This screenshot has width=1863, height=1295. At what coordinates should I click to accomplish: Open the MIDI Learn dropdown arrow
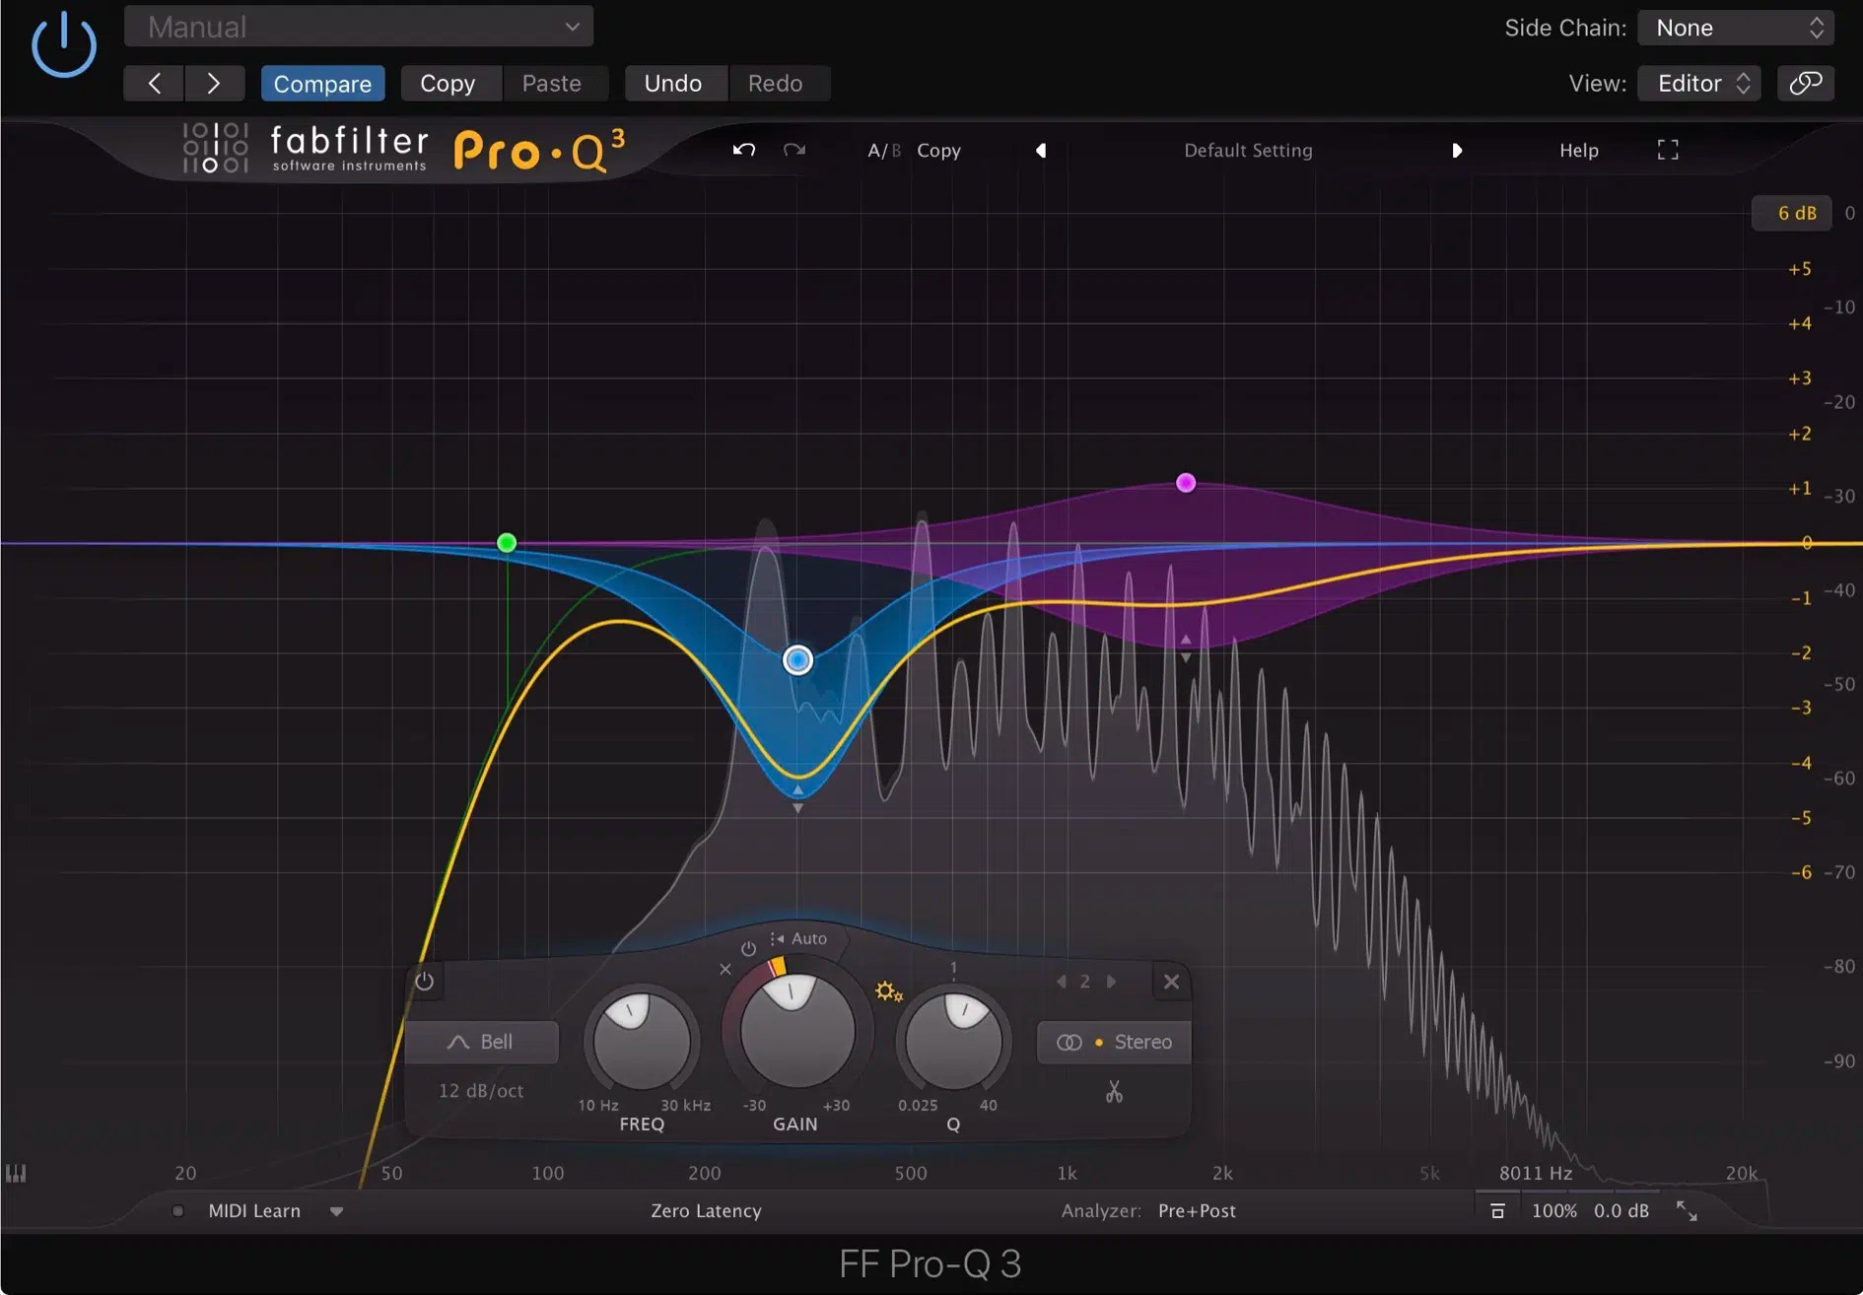click(x=336, y=1211)
